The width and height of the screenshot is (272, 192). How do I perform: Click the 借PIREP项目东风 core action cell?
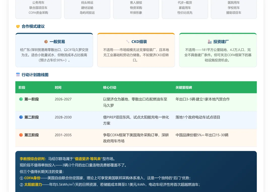tap(136, 120)
